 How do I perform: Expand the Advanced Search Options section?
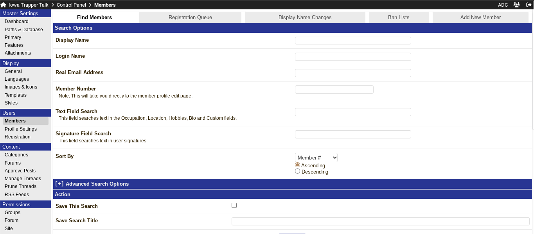(92, 184)
